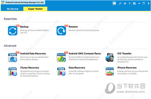Screen dimensions: 151x99
Task: Click 'Restore data from previous backup' text
Action: [84, 30]
